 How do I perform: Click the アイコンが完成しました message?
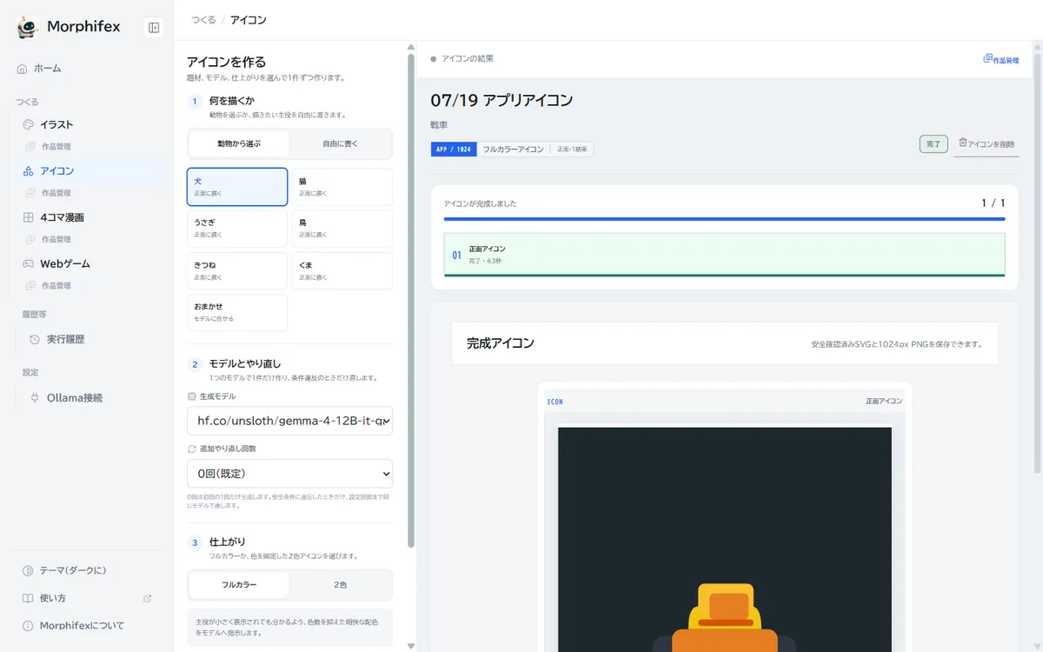click(480, 203)
